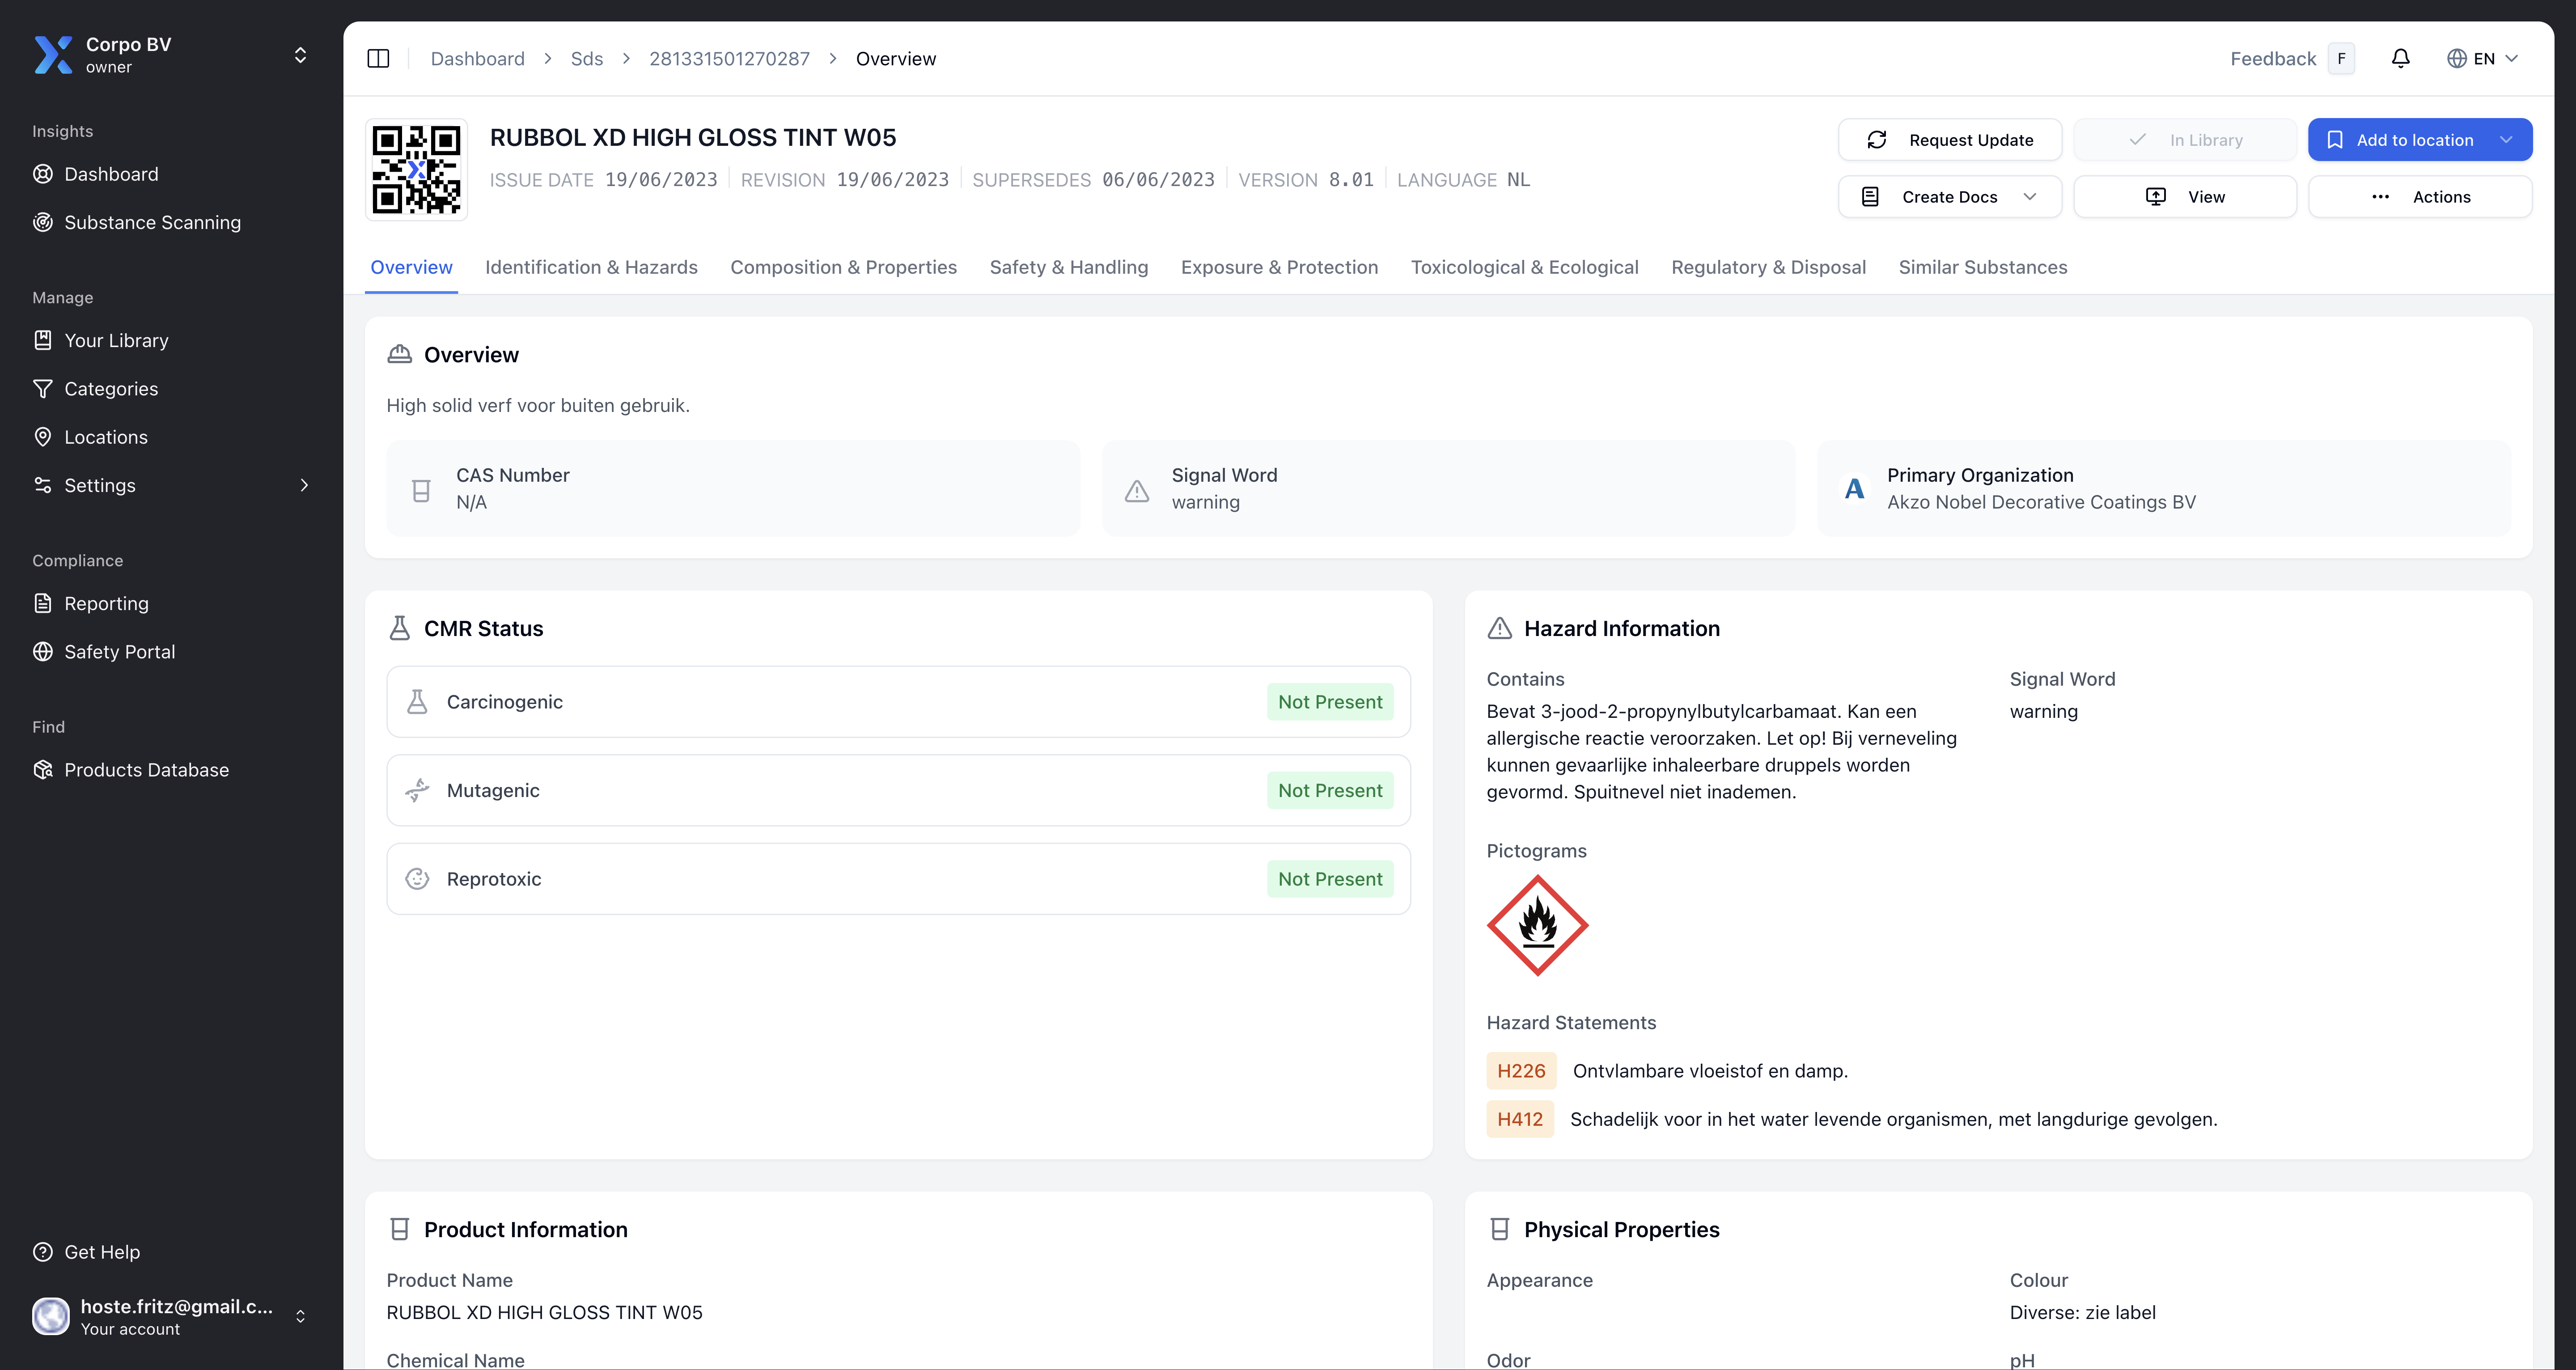Click the Actions three-dots icon
The image size is (2576, 1370).
[2381, 197]
